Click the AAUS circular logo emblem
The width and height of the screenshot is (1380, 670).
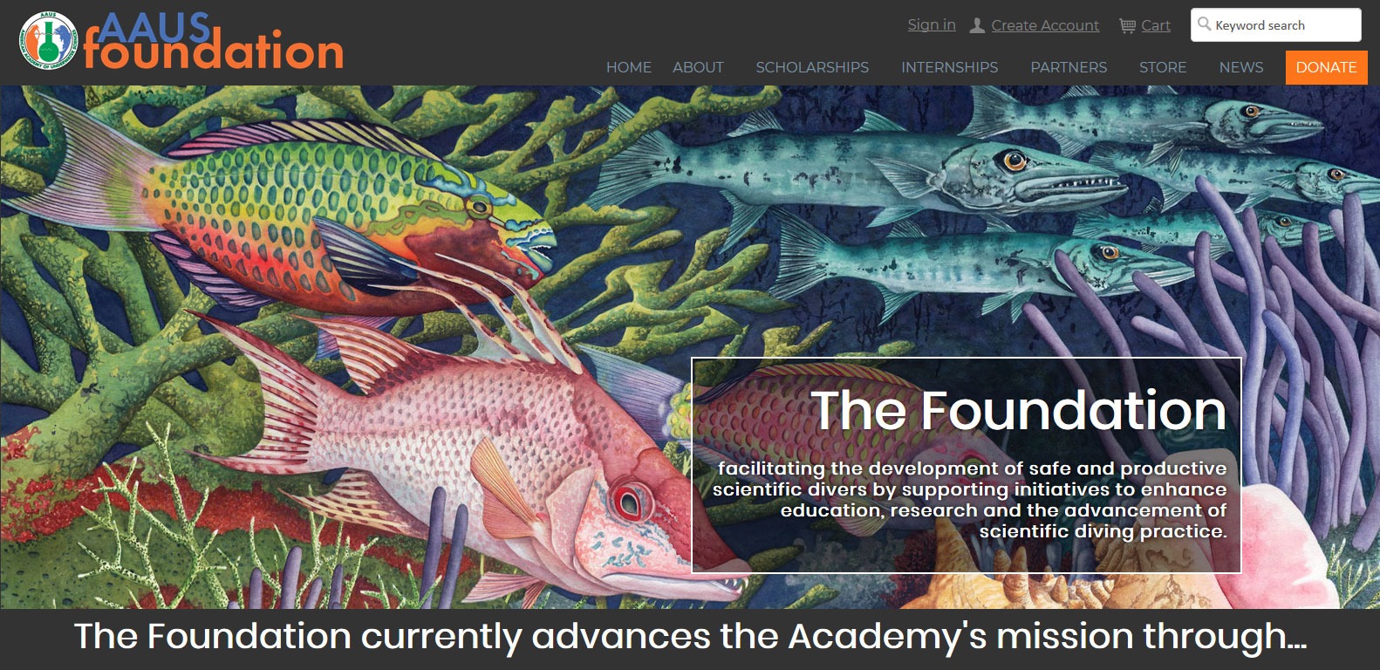[47, 40]
